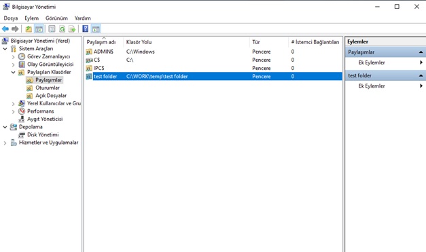Screen dimensions: 426x252
Task: Expand the Olay Görüntüleyicisi node
Action: pos(13,65)
